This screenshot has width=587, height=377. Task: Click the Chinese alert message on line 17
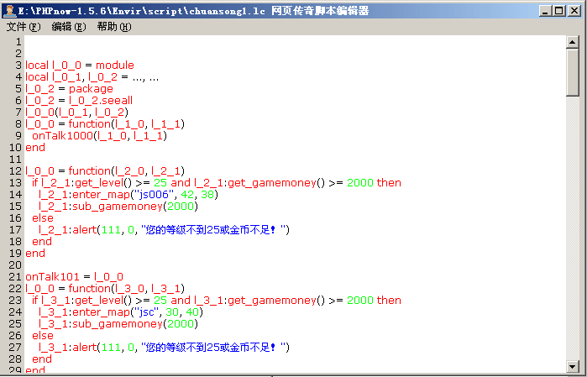pos(213,229)
